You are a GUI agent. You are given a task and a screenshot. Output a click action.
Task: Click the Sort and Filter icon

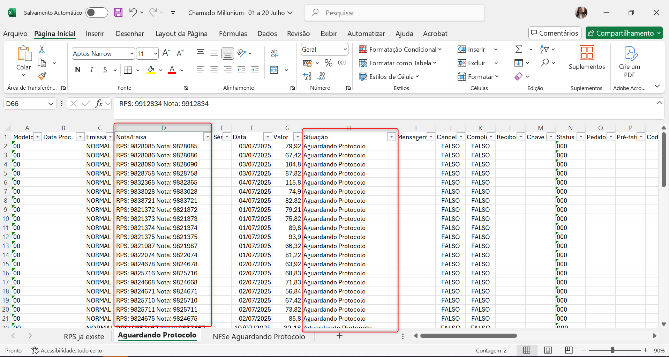[544, 49]
